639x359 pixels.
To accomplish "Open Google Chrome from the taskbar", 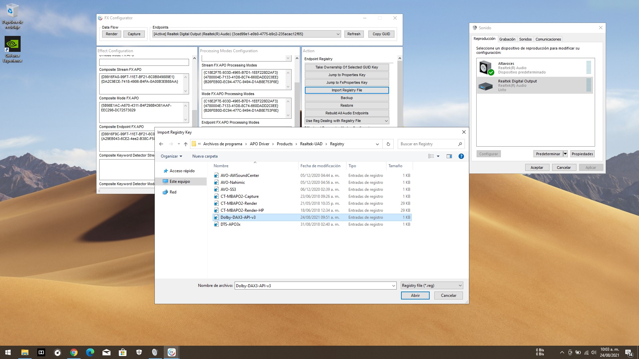I will [x=74, y=352].
